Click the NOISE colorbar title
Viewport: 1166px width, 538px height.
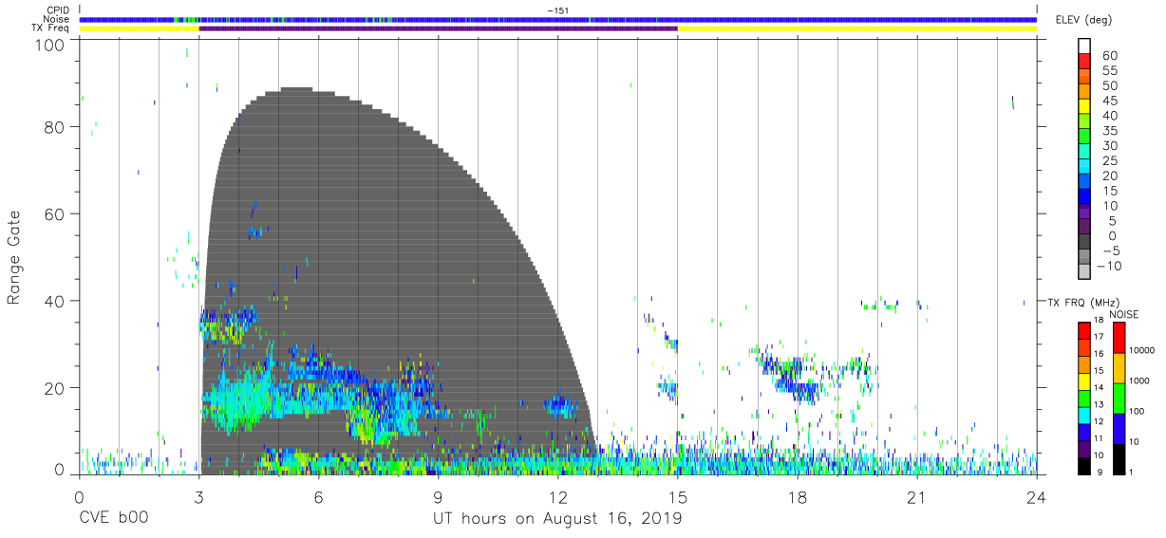(x=1123, y=314)
